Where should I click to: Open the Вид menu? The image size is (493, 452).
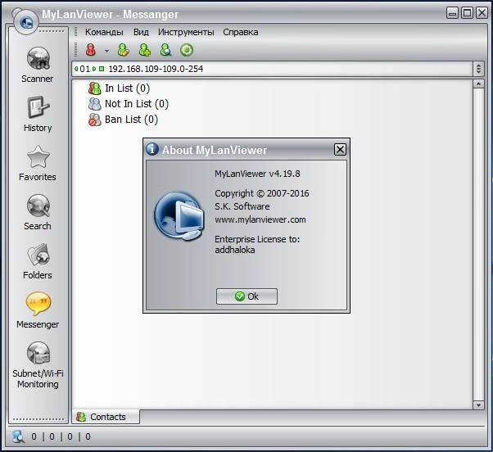(141, 32)
